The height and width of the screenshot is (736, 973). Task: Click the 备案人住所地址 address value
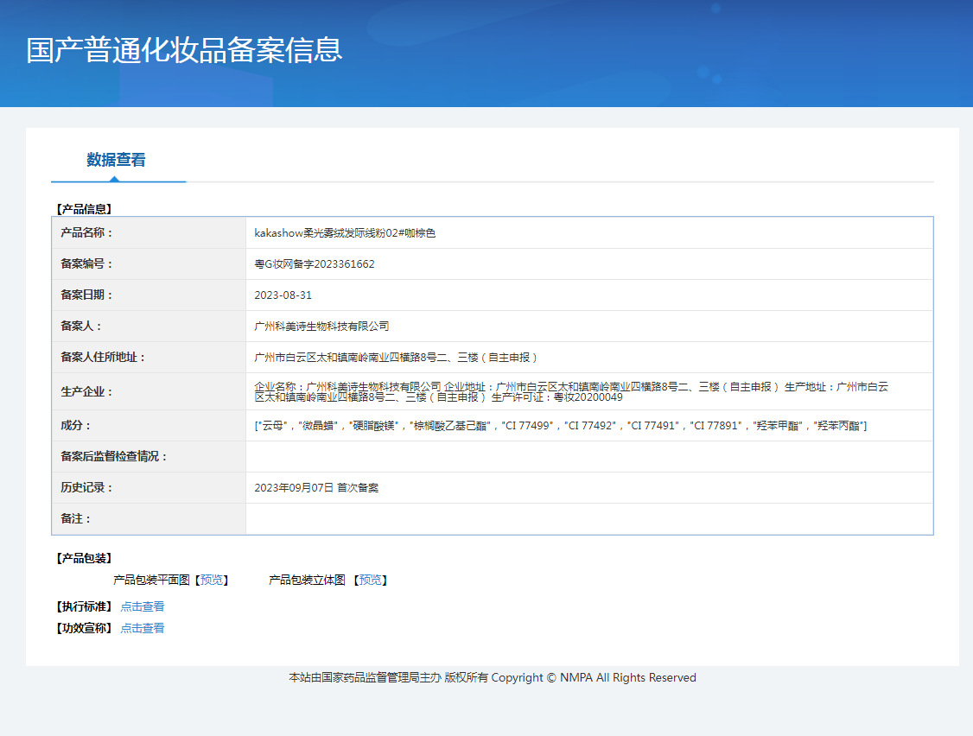tap(397, 358)
